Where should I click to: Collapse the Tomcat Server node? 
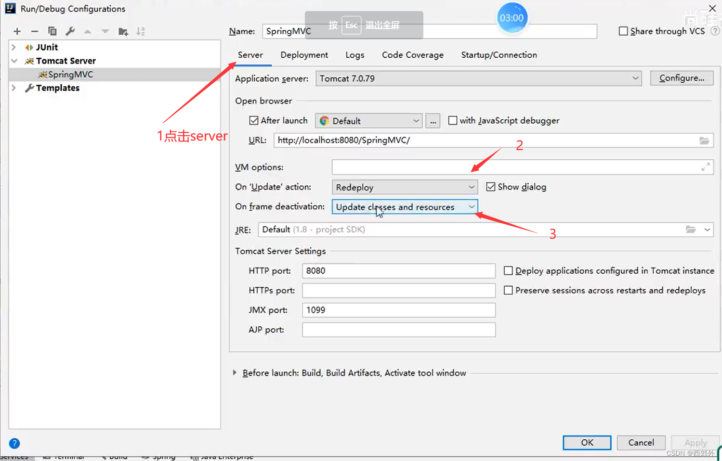pos(14,61)
